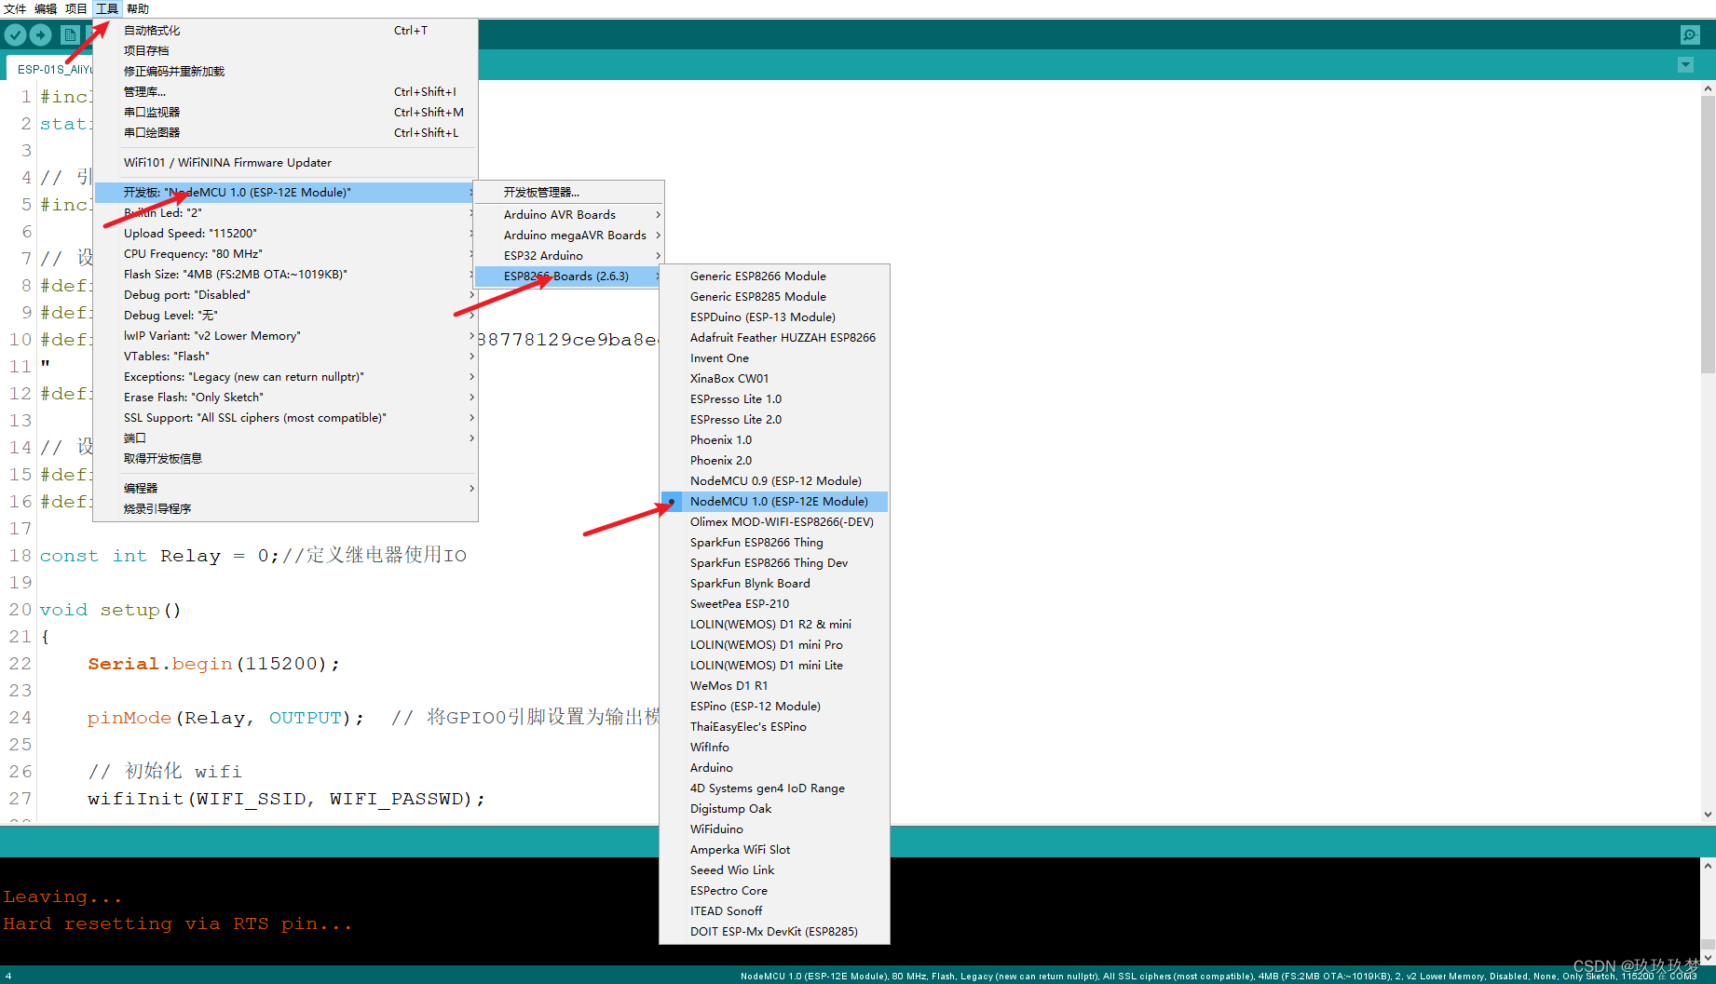Open the tab dropdown arrow at right
1716x984 pixels.
point(1685,65)
